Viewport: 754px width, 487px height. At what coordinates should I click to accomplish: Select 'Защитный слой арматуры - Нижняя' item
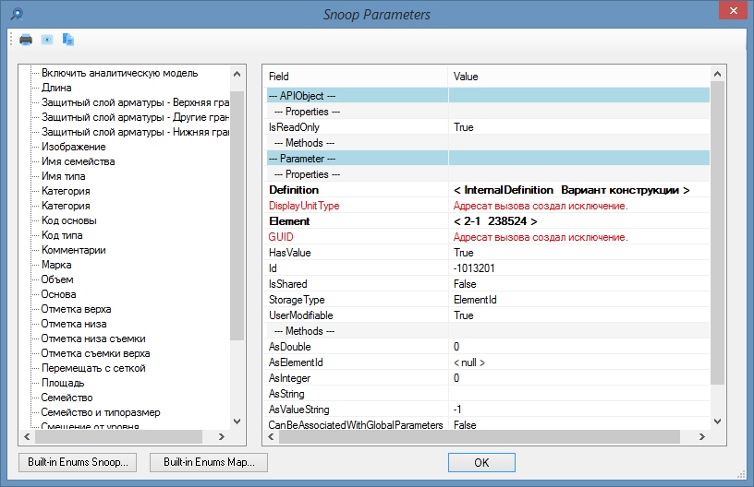click(135, 132)
